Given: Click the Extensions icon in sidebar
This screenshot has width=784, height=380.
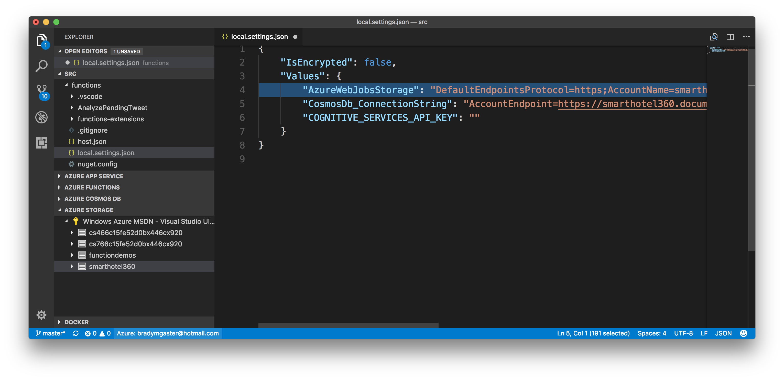Looking at the screenshot, I should (41, 142).
